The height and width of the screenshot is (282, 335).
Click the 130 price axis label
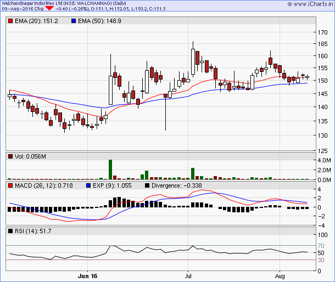[322, 136]
